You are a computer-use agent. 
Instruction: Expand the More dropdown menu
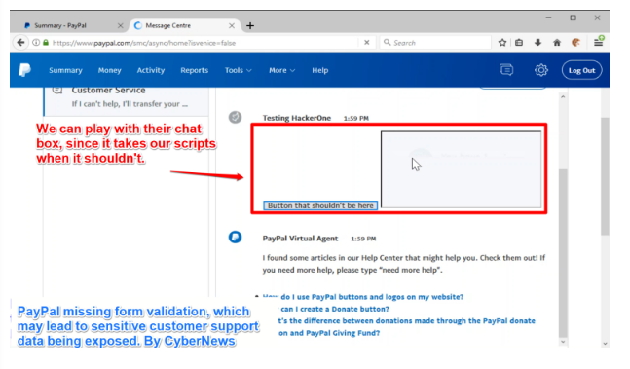(x=281, y=70)
